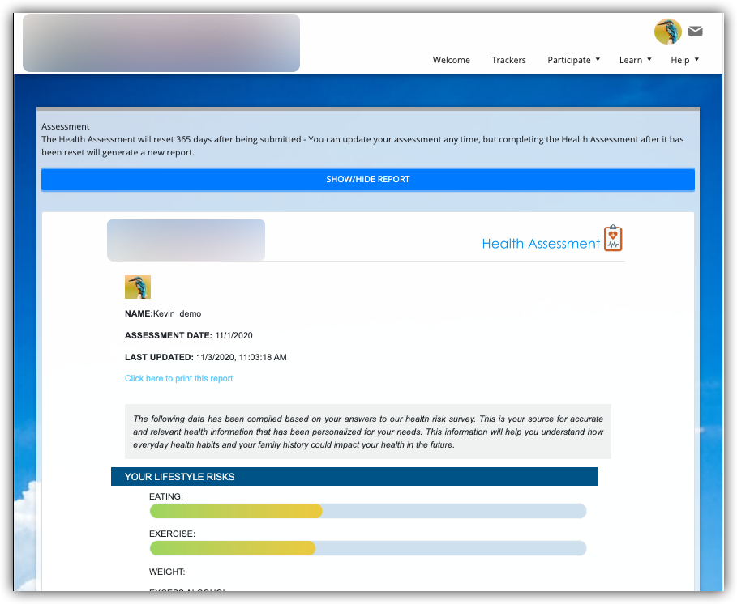Click the Assessment heading text
Viewport: 737px width, 604px height.
[66, 126]
